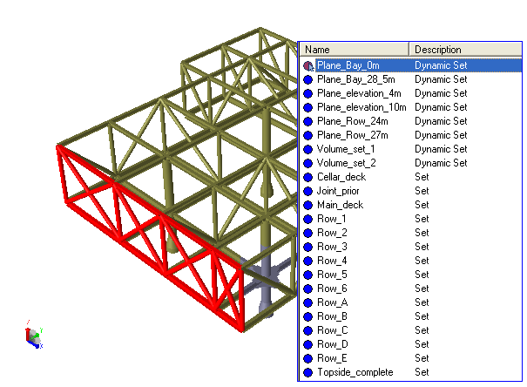Click the set icon beside Row_A
The width and height of the screenshot is (527, 387).
(x=307, y=302)
